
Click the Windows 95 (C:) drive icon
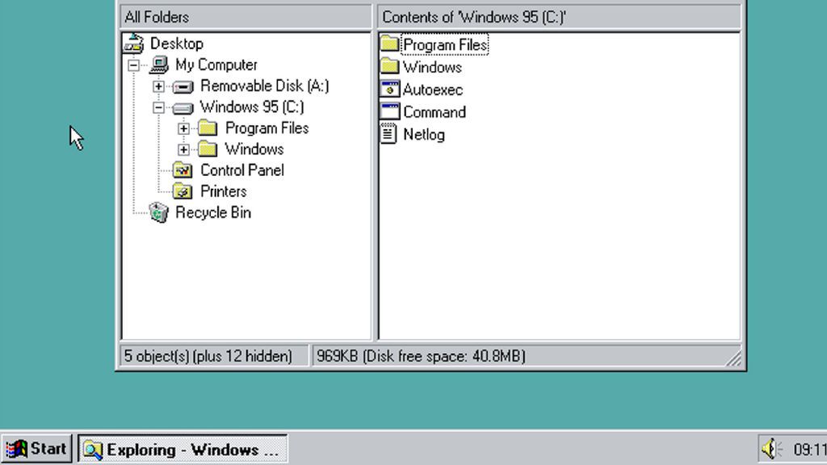pos(183,108)
